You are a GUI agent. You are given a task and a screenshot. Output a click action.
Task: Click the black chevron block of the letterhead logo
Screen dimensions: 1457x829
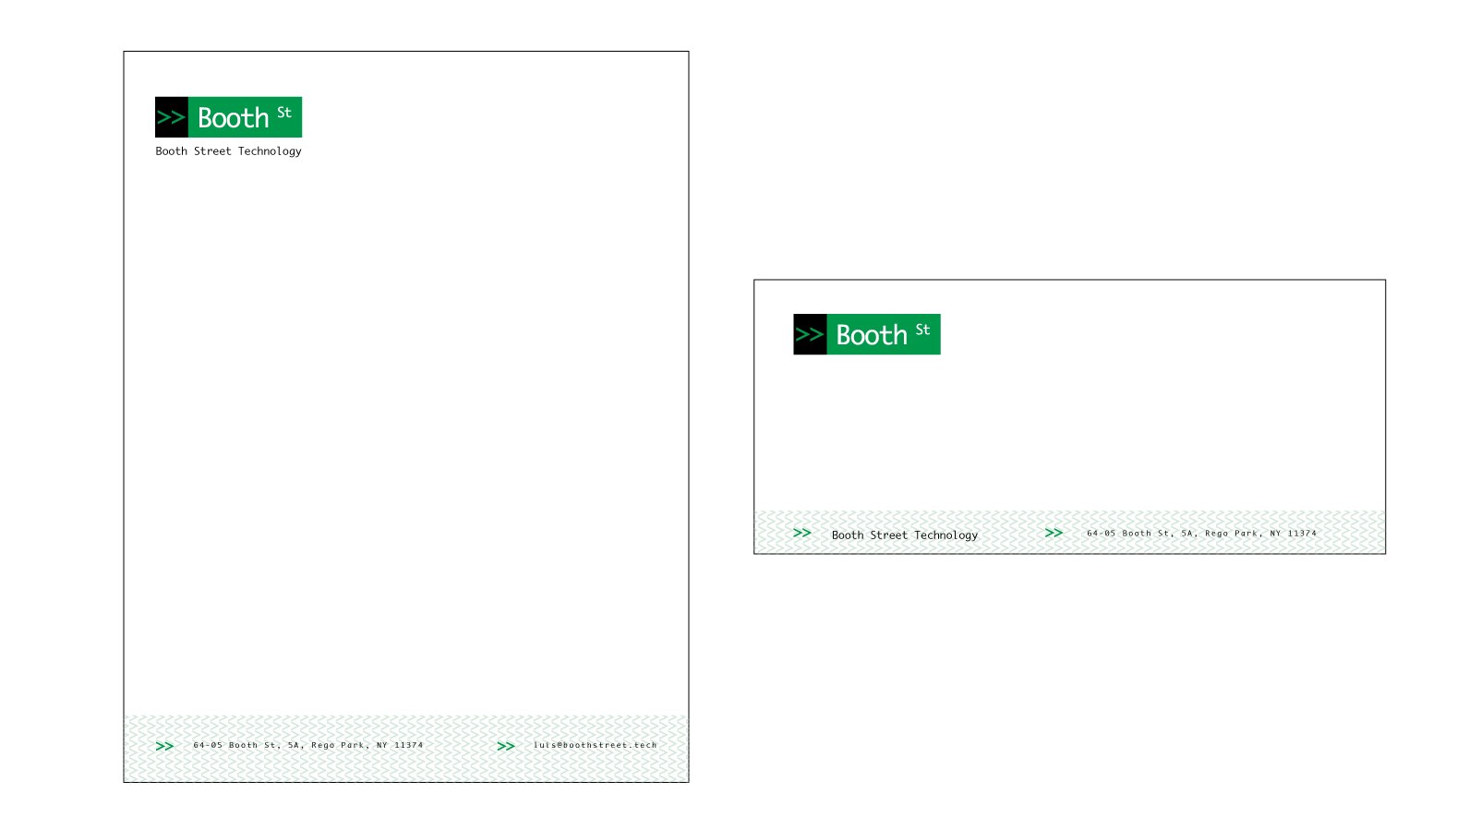[172, 117]
